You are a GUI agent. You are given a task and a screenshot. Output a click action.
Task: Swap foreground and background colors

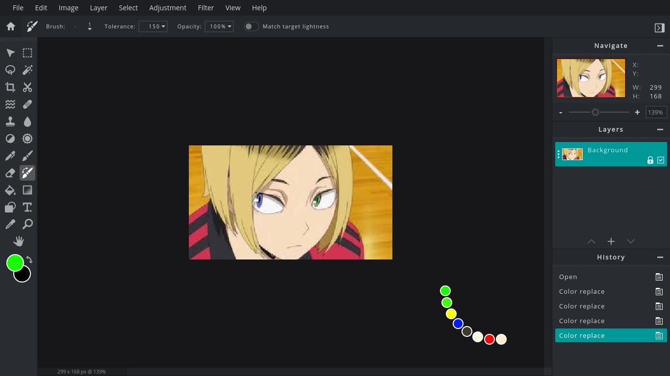(29, 259)
